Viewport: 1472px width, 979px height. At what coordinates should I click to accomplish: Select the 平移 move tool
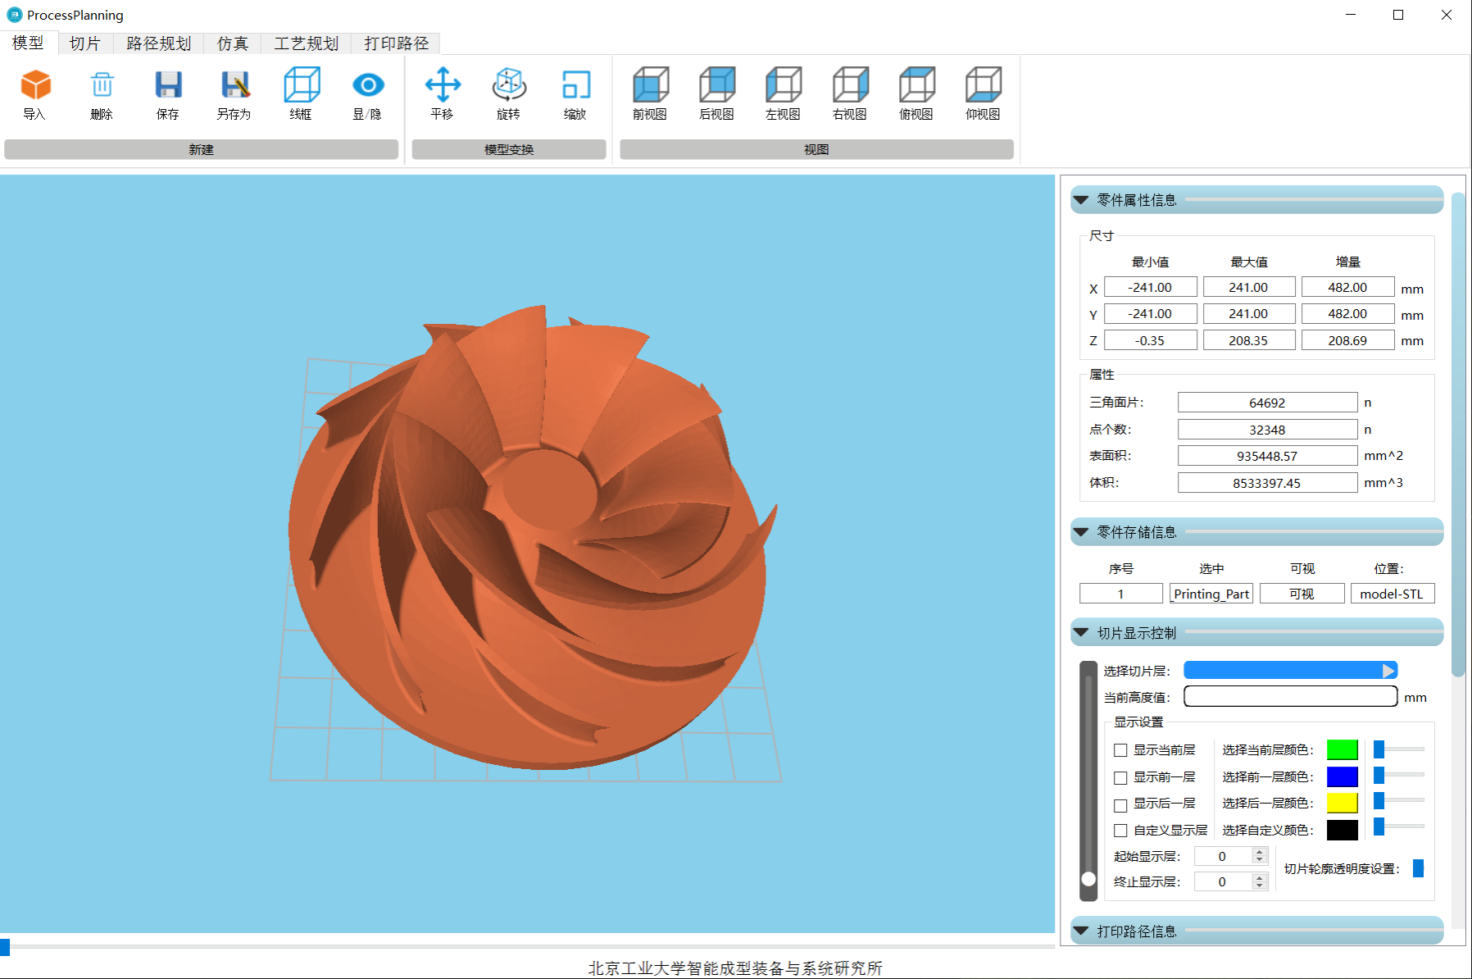click(443, 86)
